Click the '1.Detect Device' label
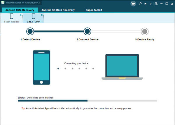 point(30,39)
